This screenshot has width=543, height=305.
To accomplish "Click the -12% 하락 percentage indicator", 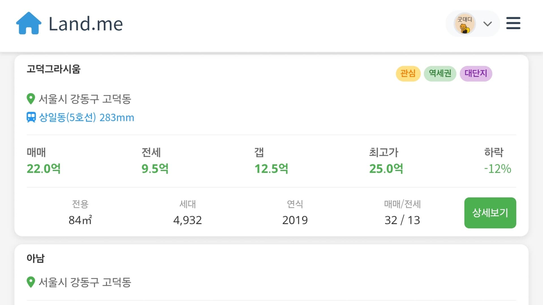I will pos(497,169).
